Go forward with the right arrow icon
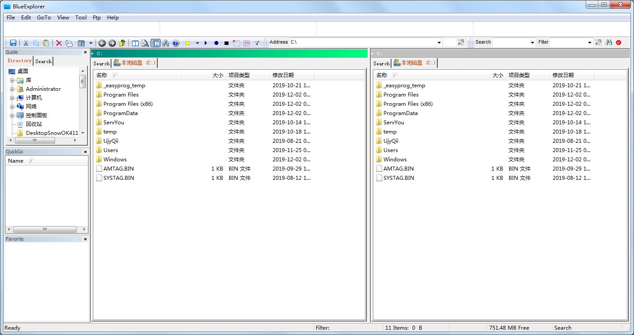The image size is (634, 335). click(x=112, y=43)
